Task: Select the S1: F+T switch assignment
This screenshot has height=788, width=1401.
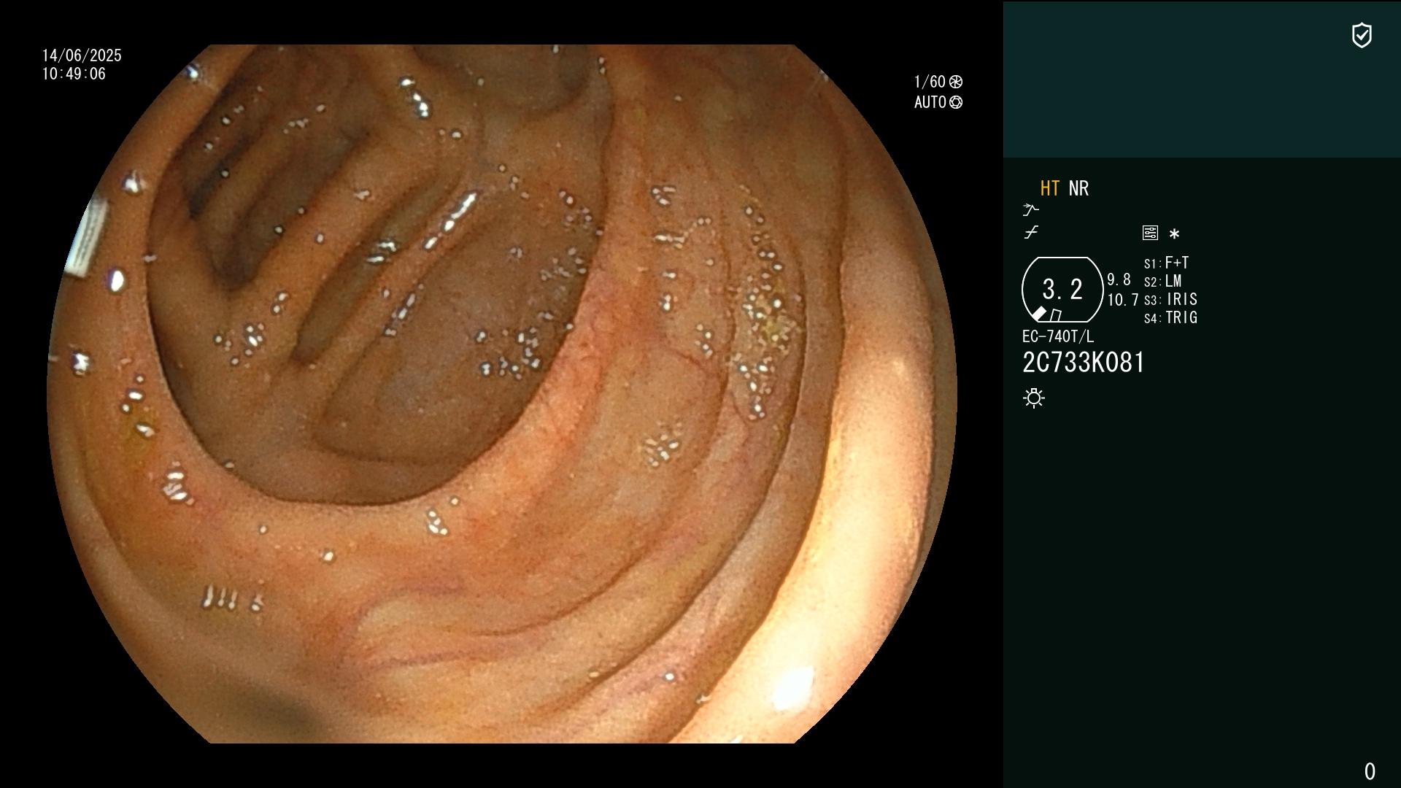Action: [1167, 263]
